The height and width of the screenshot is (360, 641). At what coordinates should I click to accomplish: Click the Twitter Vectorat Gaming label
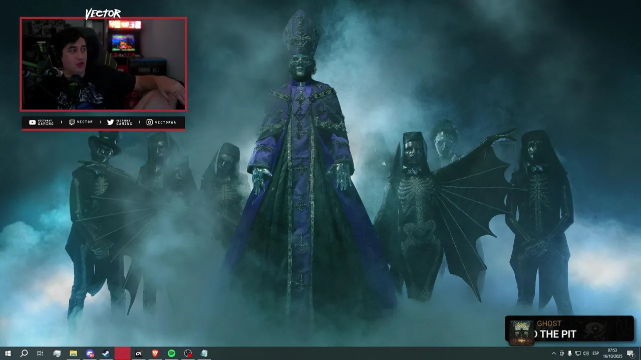click(x=120, y=122)
